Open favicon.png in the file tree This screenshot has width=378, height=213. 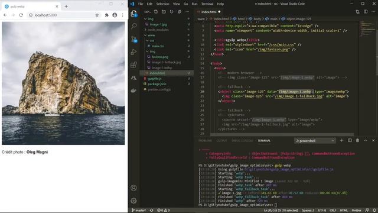[x=160, y=57]
